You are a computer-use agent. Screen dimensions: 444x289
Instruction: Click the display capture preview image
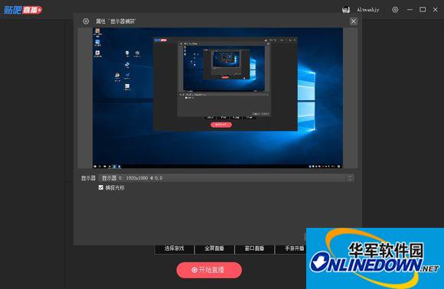point(217,98)
